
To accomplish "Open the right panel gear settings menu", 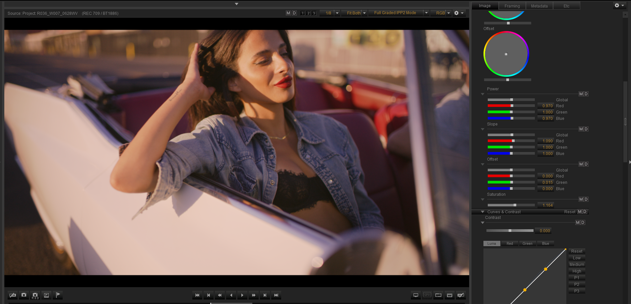I will 619,5.
